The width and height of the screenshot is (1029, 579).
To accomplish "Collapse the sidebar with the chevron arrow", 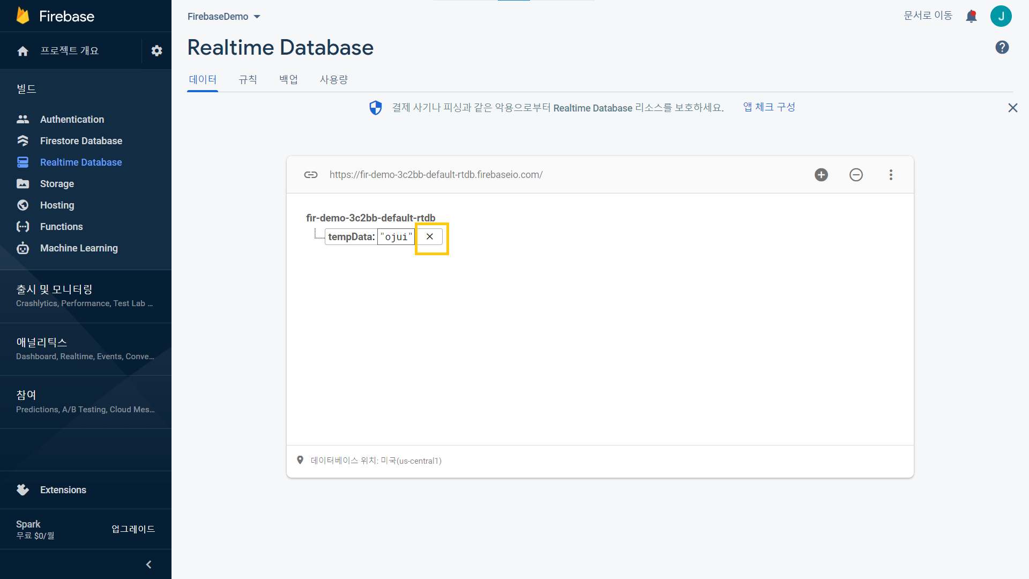I will pos(148,565).
